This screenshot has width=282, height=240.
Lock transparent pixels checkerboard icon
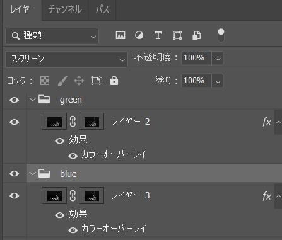click(x=45, y=81)
